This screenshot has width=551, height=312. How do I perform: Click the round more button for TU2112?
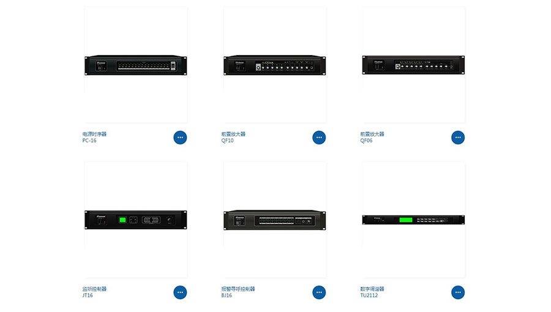457,292
